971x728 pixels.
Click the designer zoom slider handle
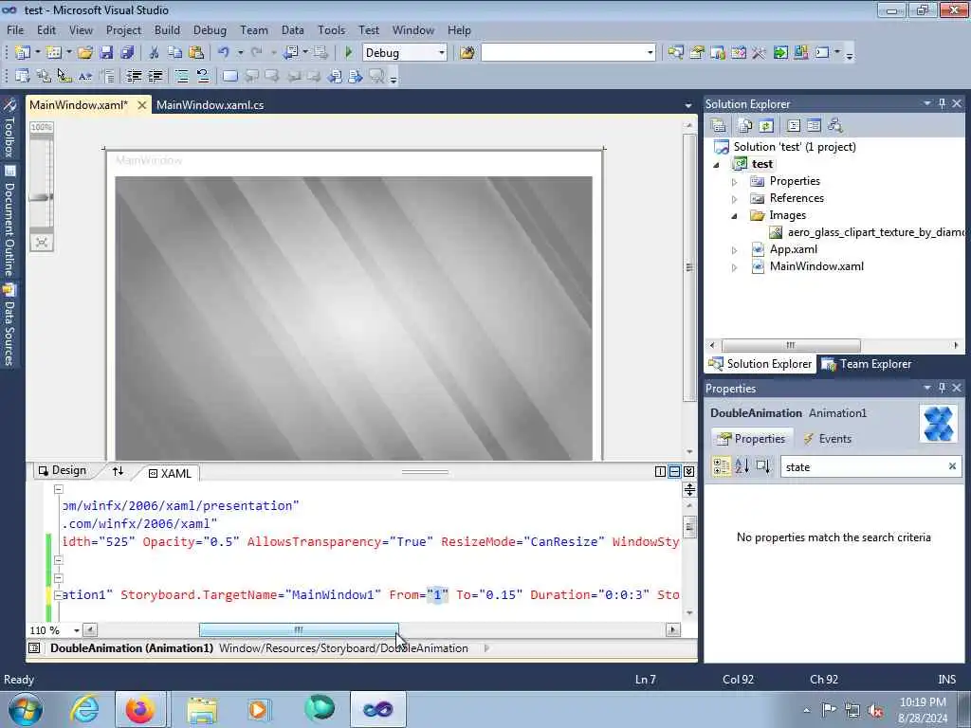pyautogui.click(x=41, y=197)
